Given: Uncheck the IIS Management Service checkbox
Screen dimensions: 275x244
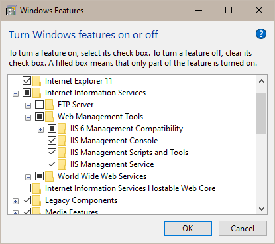Looking at the screenshot, I should pyautogui.click(x=52, y=164).
